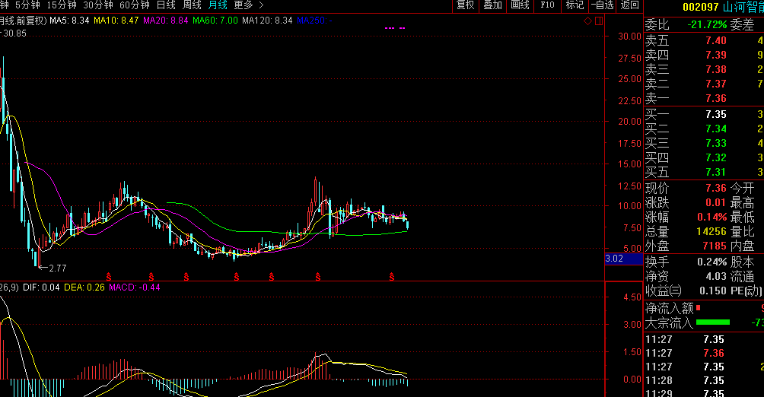The image size is (764, 397).
Task: Click the 叠加 overlay button
Action: coord(492,5)
